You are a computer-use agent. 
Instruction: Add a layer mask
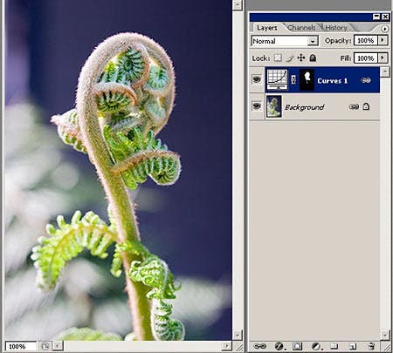tap(297, 346)
